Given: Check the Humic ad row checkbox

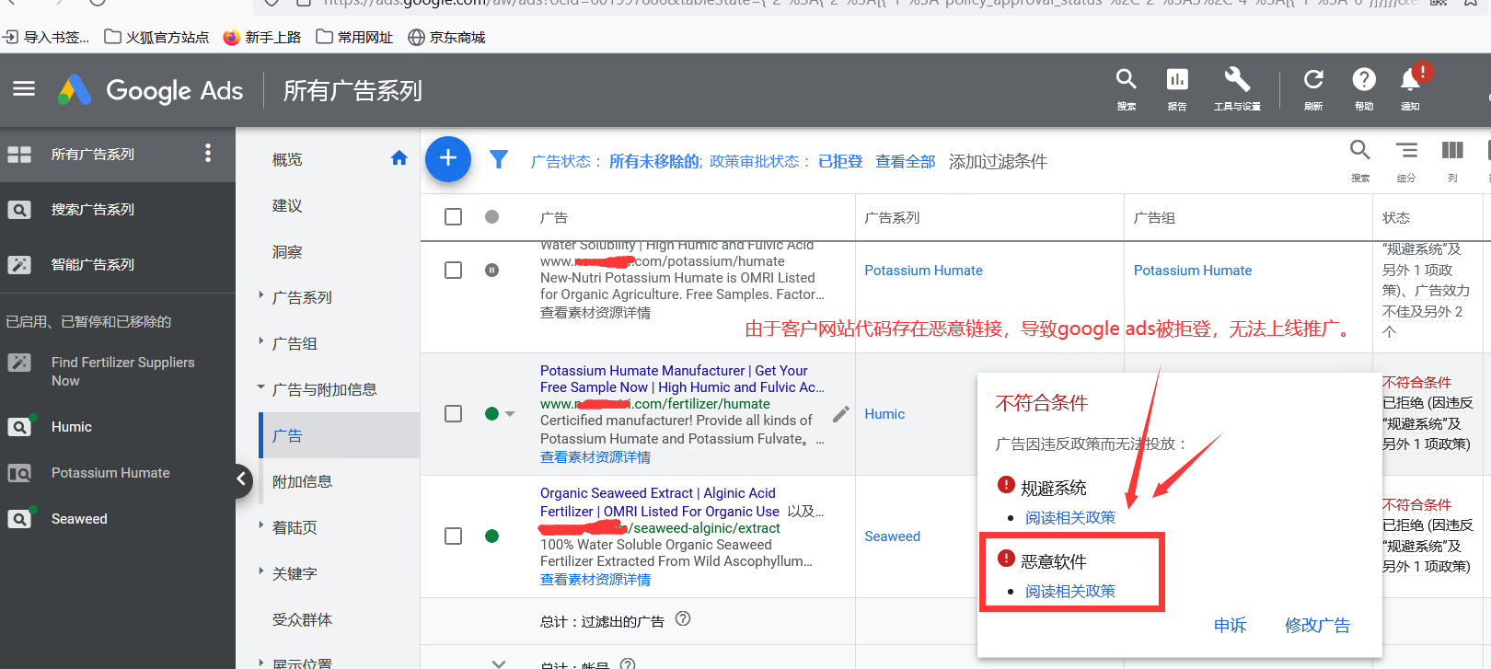Looking at the screenshot, I should [453, 413].
